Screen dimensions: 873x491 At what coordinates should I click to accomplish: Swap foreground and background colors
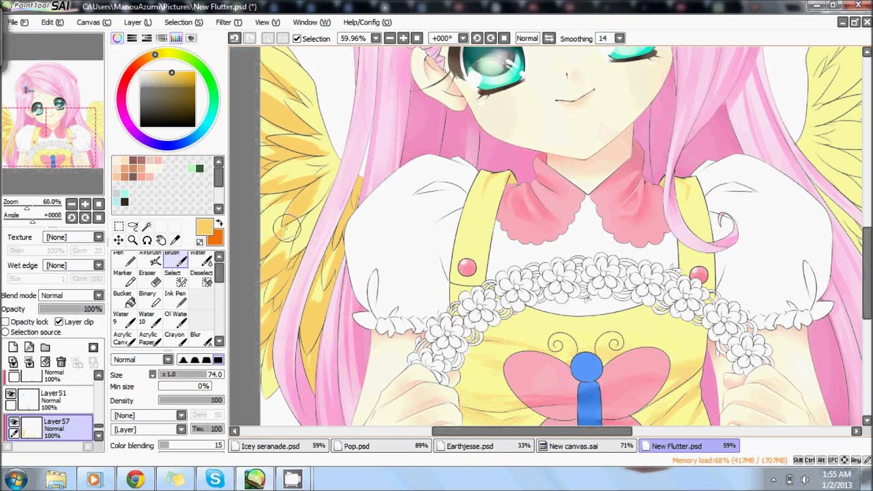219,223
